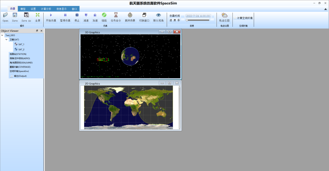Open the 链路 link icon

[x=104, y=15]
